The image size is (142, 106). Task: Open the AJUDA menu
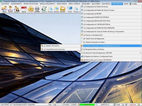click(x=126, y=4)
